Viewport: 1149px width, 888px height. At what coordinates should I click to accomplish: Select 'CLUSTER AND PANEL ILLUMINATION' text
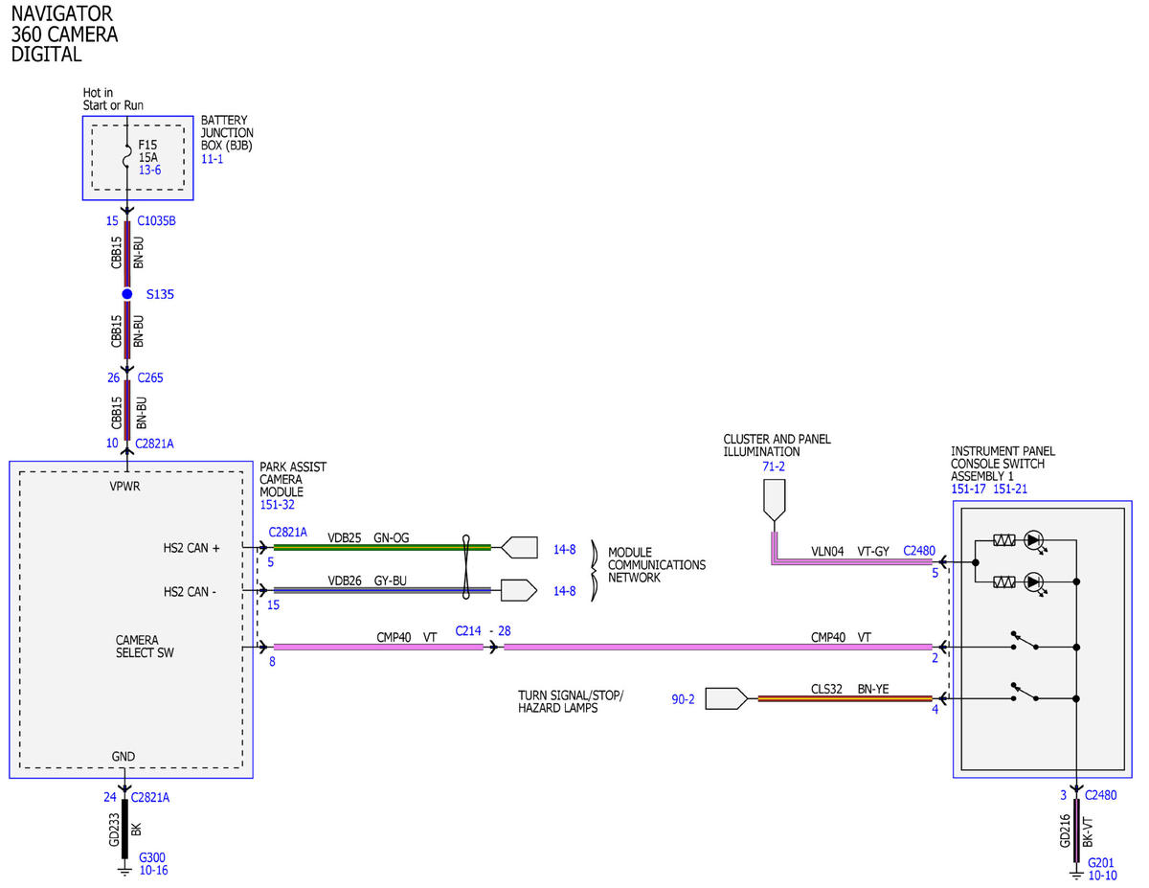[x=777, y=445]
